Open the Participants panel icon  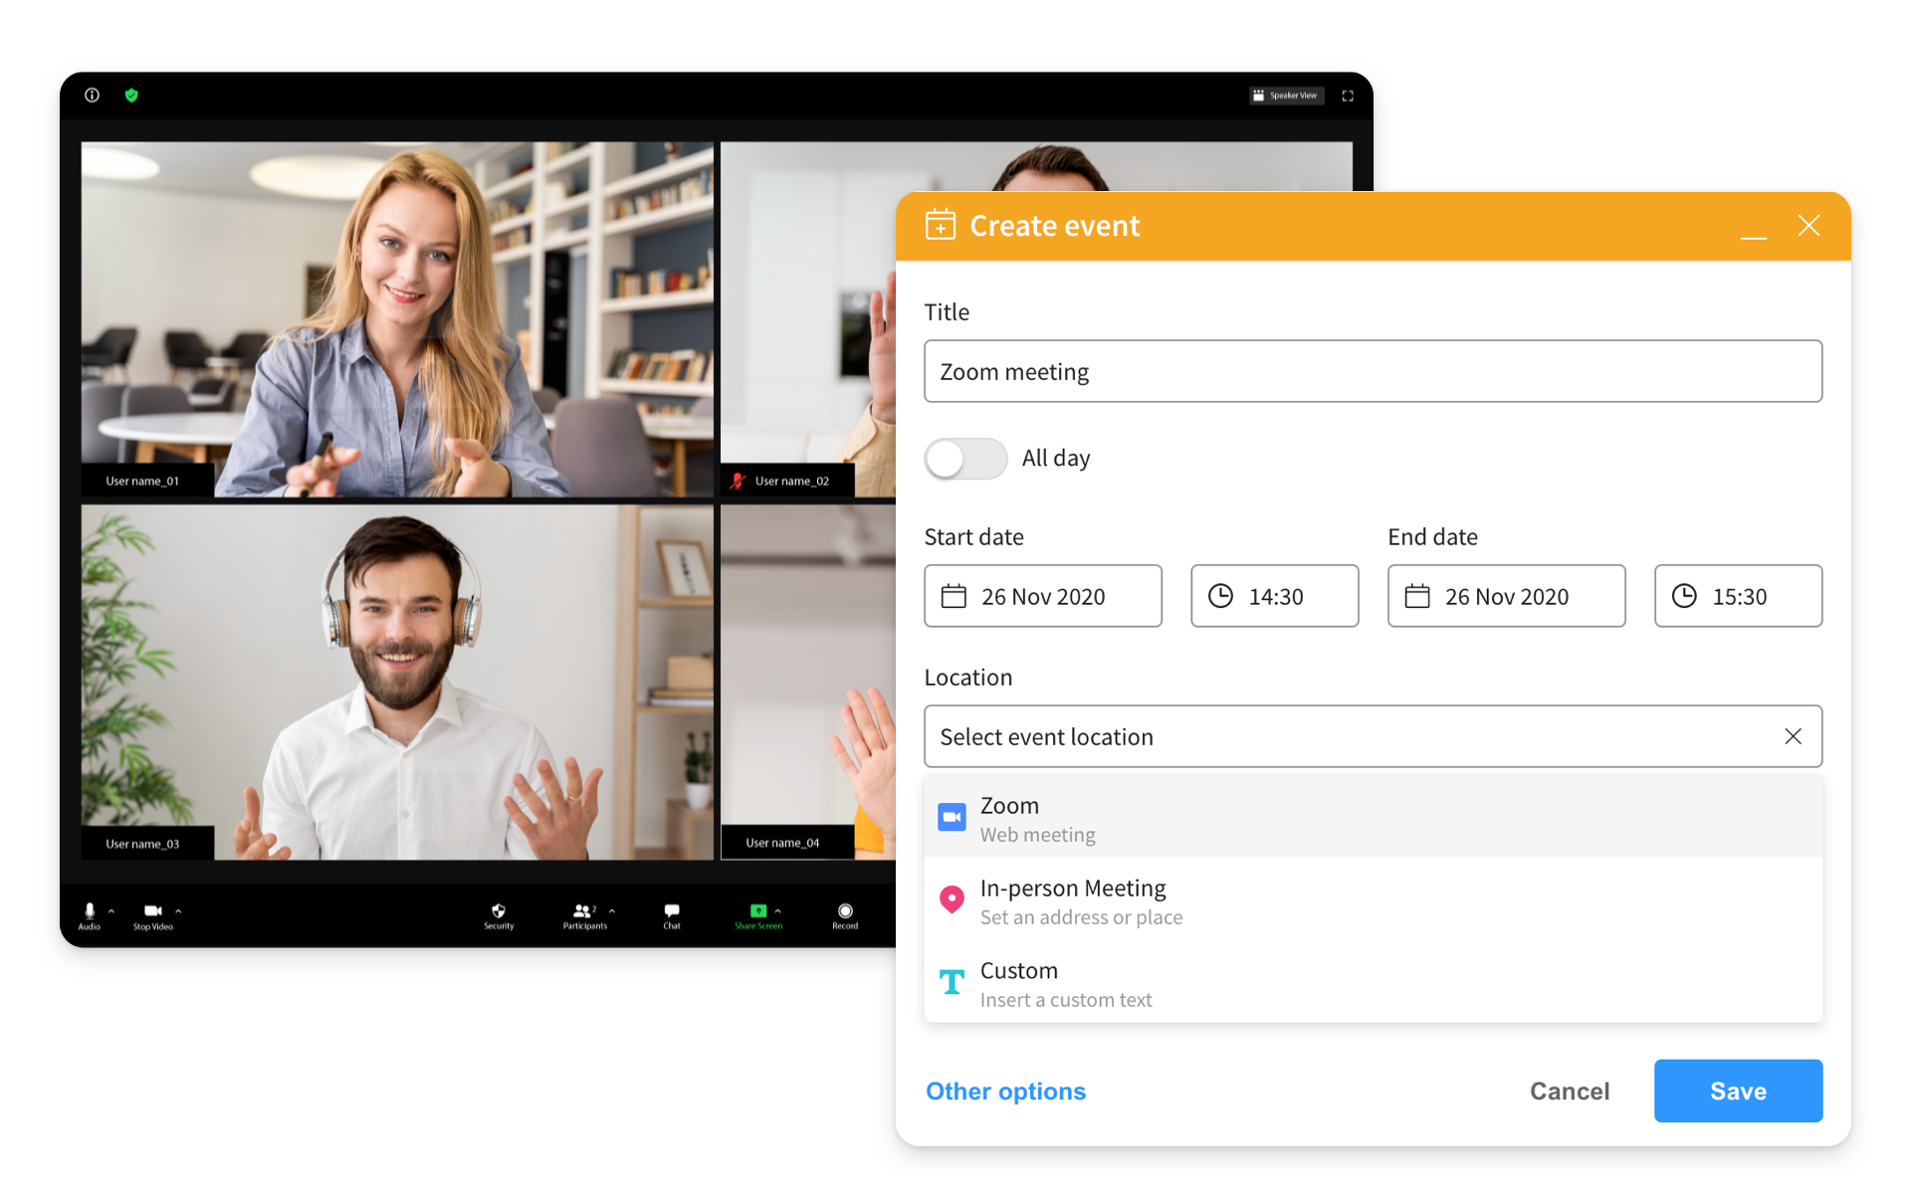(583, 910)
